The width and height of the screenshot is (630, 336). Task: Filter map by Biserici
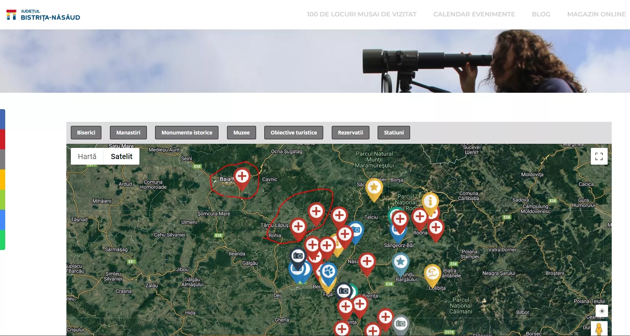click(86, 133)
